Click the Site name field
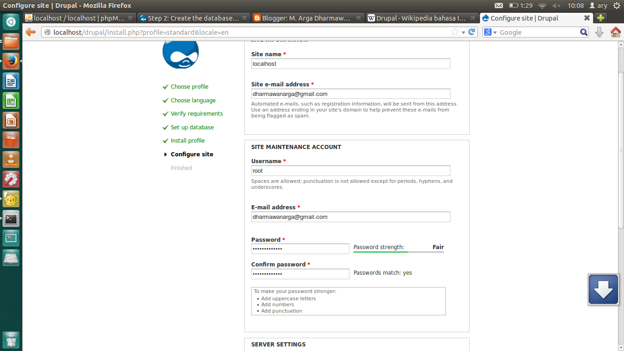This screenshot has width=624, height=351. [351, 64]
